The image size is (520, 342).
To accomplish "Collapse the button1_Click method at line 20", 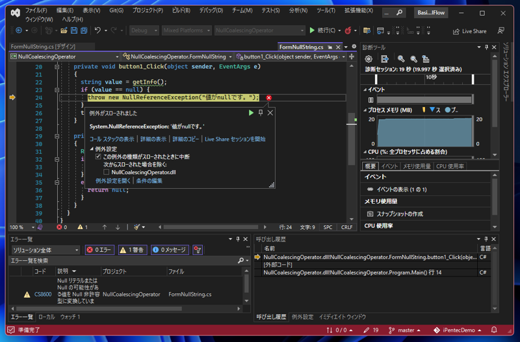I will [x=57, y=67].
